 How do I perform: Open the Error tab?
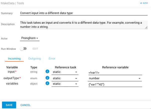[52, 58]
